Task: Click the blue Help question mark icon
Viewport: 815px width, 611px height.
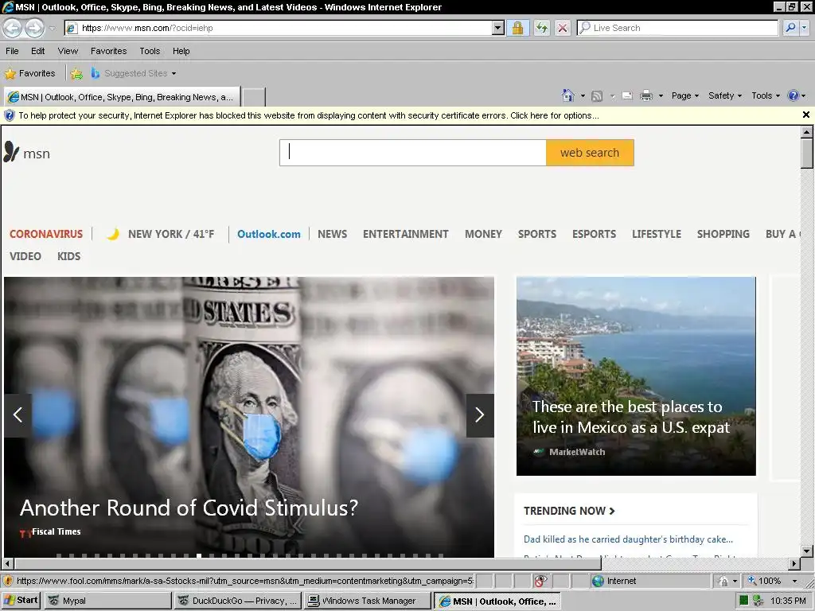Action: [794, 95]
